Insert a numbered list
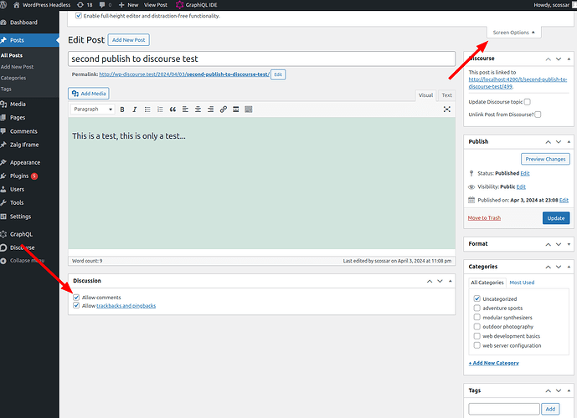The image size is (577, 418). click(x=160, y=110)
